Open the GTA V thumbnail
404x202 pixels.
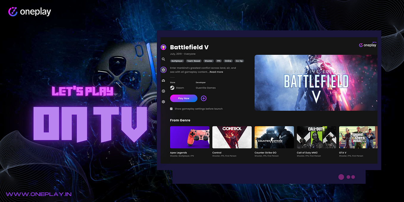point(358,137)
